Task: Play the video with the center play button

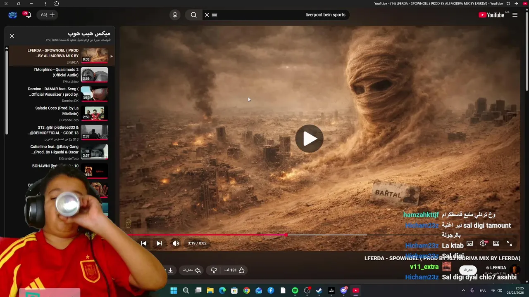Action: click(x=310, y=139)
